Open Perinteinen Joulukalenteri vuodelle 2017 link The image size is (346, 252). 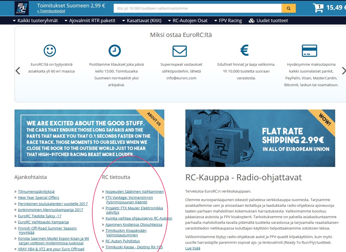[x=53, y=204]
